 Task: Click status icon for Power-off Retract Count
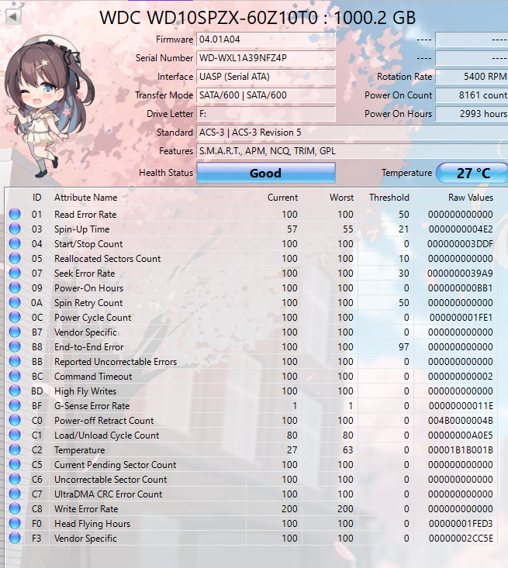click(x=15, y=420)
